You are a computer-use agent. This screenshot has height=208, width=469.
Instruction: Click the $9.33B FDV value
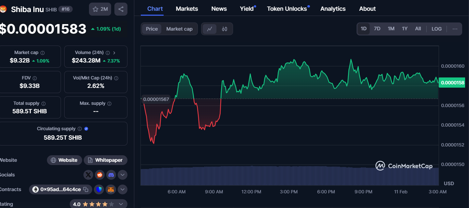tap(30, 86)
